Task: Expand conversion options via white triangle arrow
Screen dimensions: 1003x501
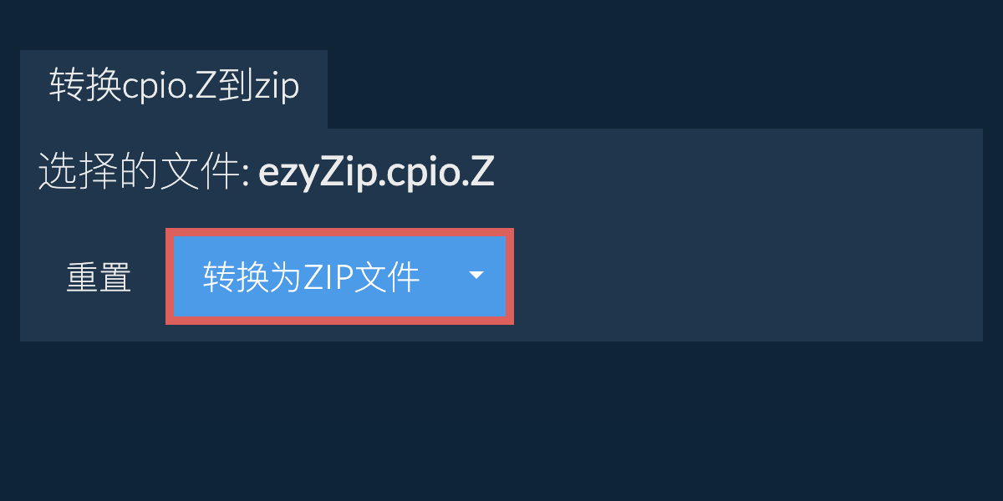Action: tap(476, 276)
